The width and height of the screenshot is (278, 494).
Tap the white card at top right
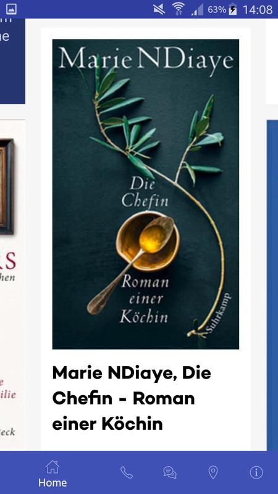[272, 61]
